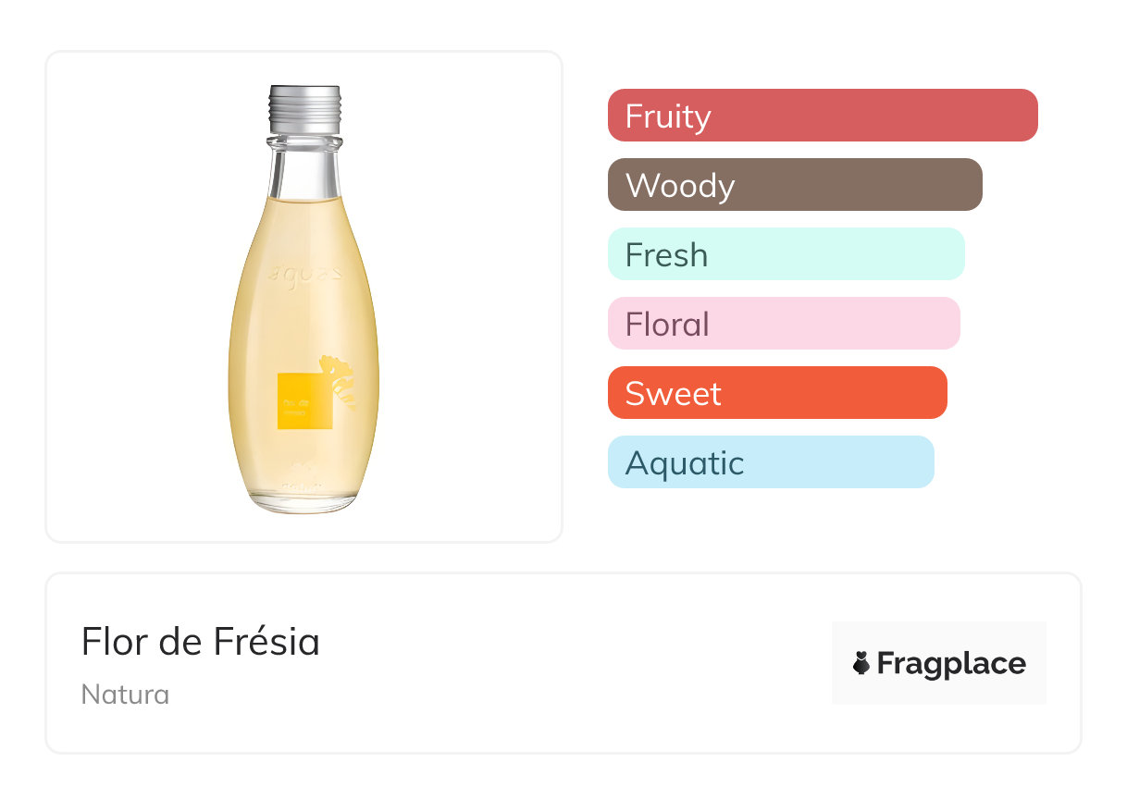The width and height of the screenshot is (1127, 799).
Task: Click the yellow flower illustration on the bottle
Action: coord(341,381)
